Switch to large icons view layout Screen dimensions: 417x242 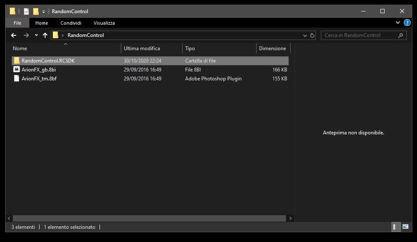tap(406, 227)
